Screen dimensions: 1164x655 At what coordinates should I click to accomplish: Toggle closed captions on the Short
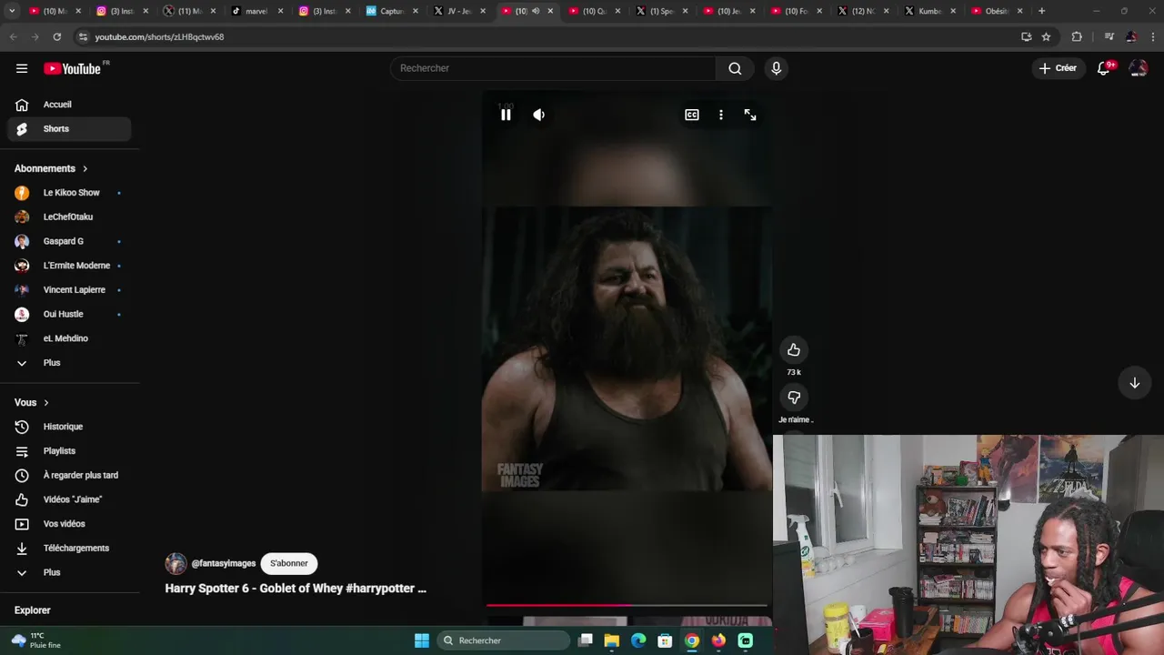(x=692, y=115)
